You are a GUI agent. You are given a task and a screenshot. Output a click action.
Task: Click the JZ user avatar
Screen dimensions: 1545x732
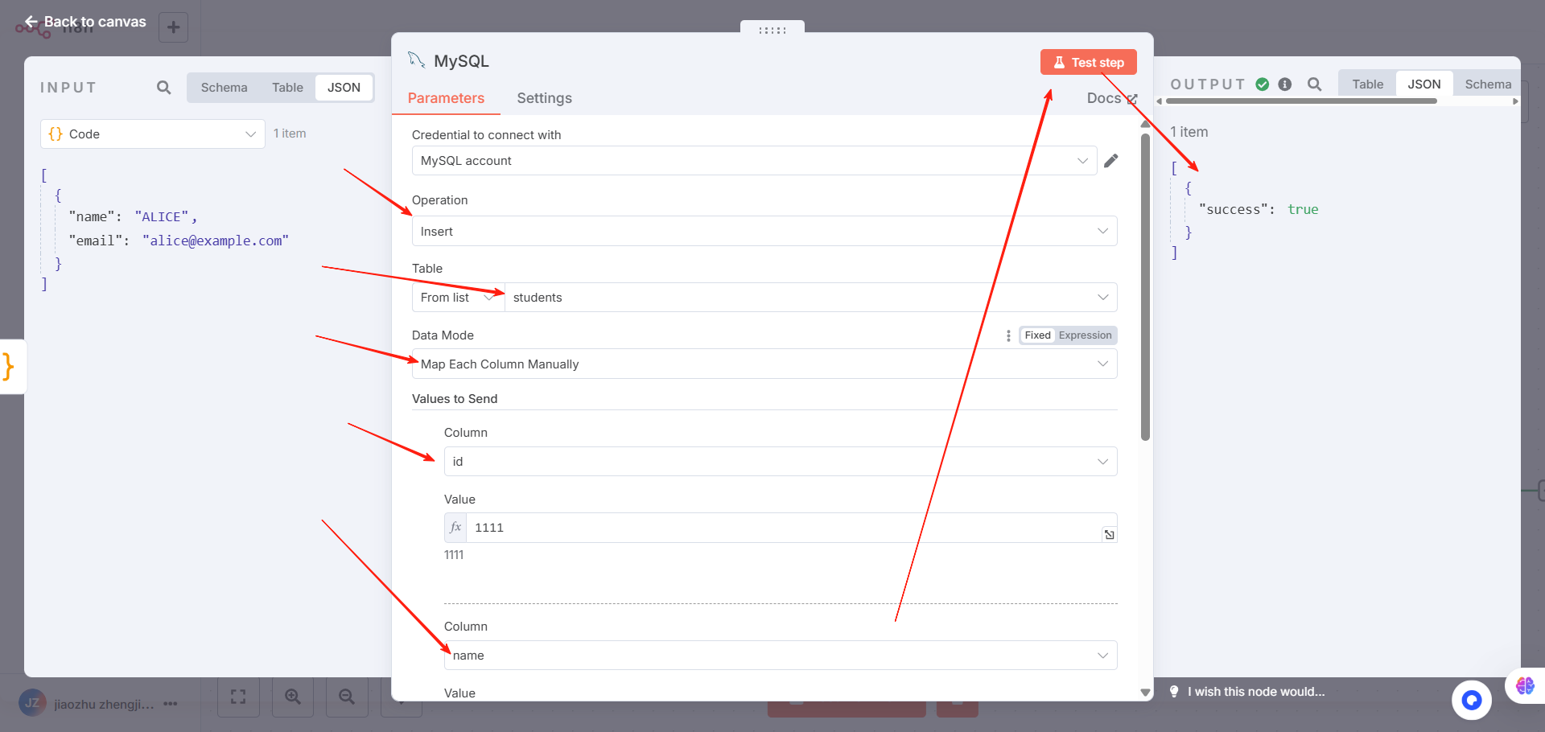[x=32, y=703]
